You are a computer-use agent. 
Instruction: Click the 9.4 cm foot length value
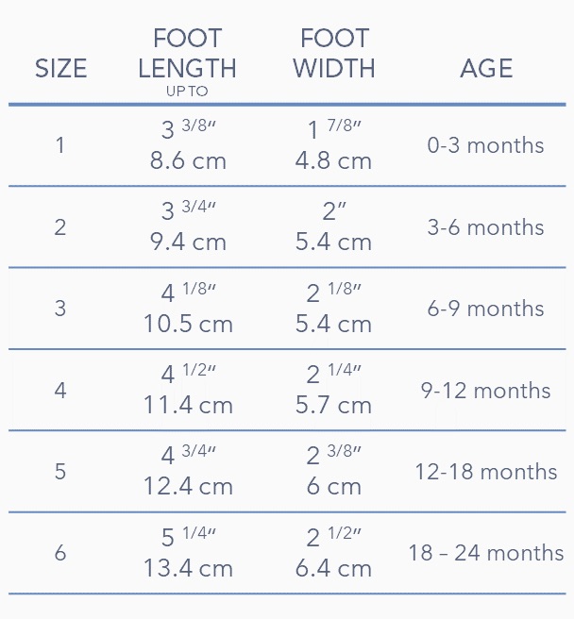[188, 243]
